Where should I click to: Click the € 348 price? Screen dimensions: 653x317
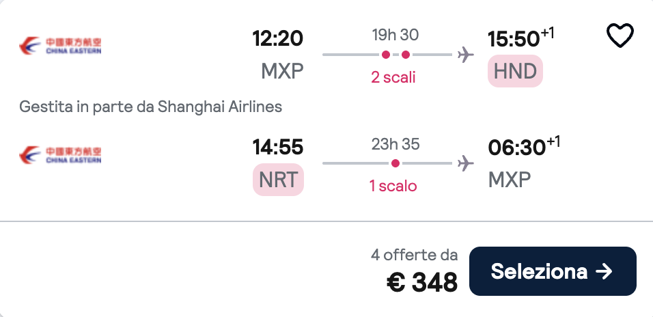pos(422,281)
